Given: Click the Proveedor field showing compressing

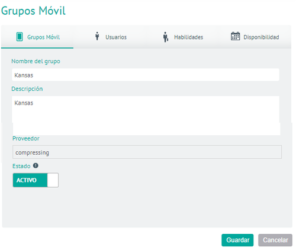Looking at the screenshot, I should coord(147,152).
